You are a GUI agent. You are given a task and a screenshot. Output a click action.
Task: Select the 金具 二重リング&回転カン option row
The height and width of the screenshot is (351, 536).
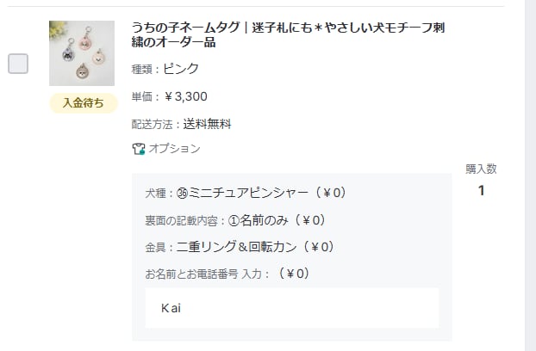[239, 247]
